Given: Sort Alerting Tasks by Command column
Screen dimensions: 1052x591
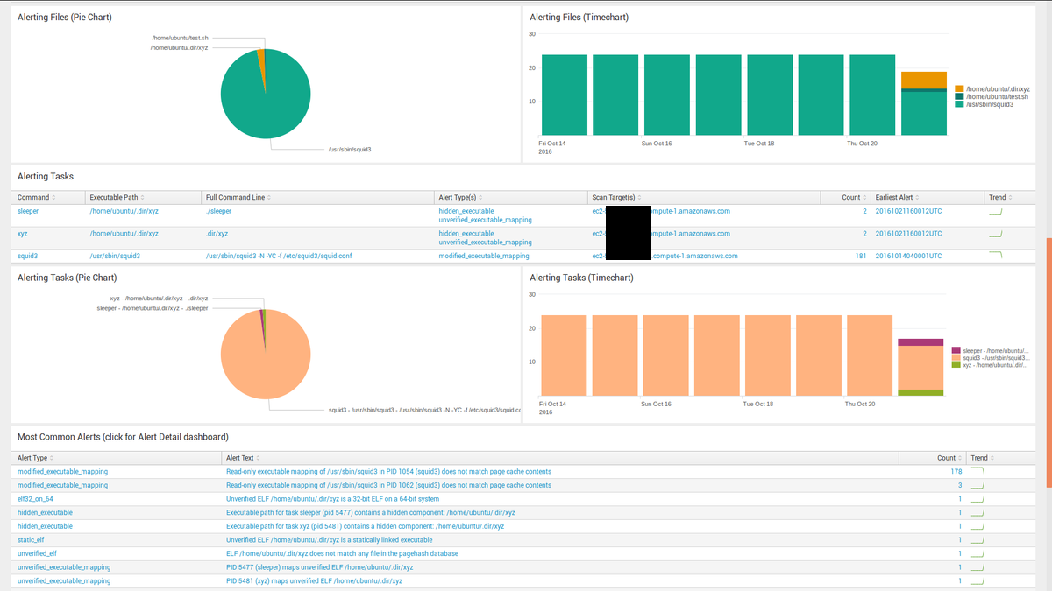Looking at the screenshot, I should click(33, 198).
